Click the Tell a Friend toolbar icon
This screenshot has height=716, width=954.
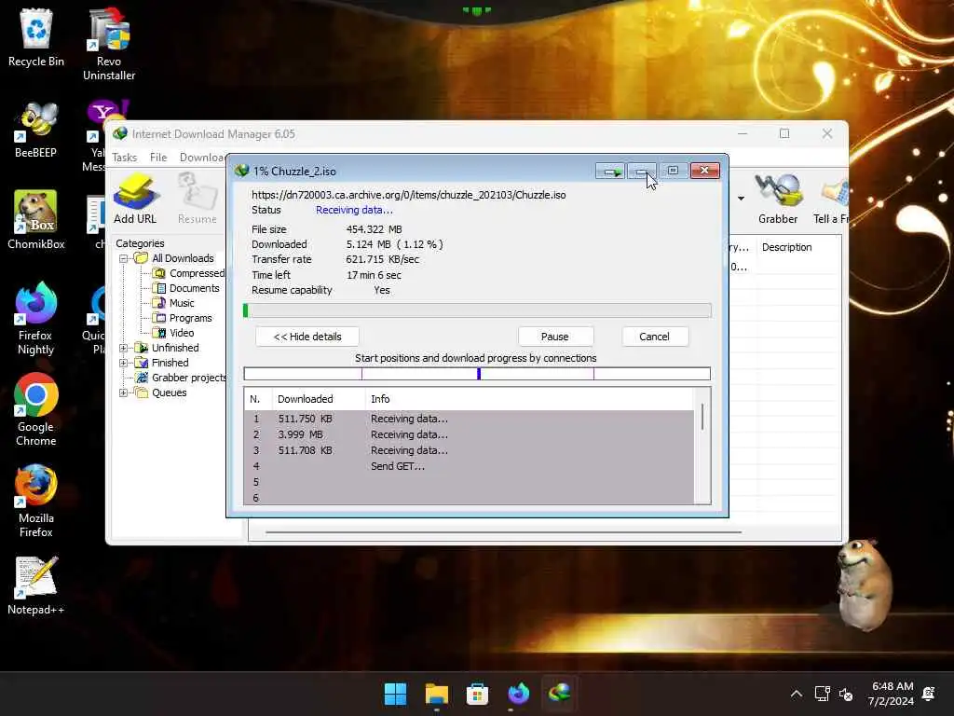pyautogui.click(x=831, y=199)
